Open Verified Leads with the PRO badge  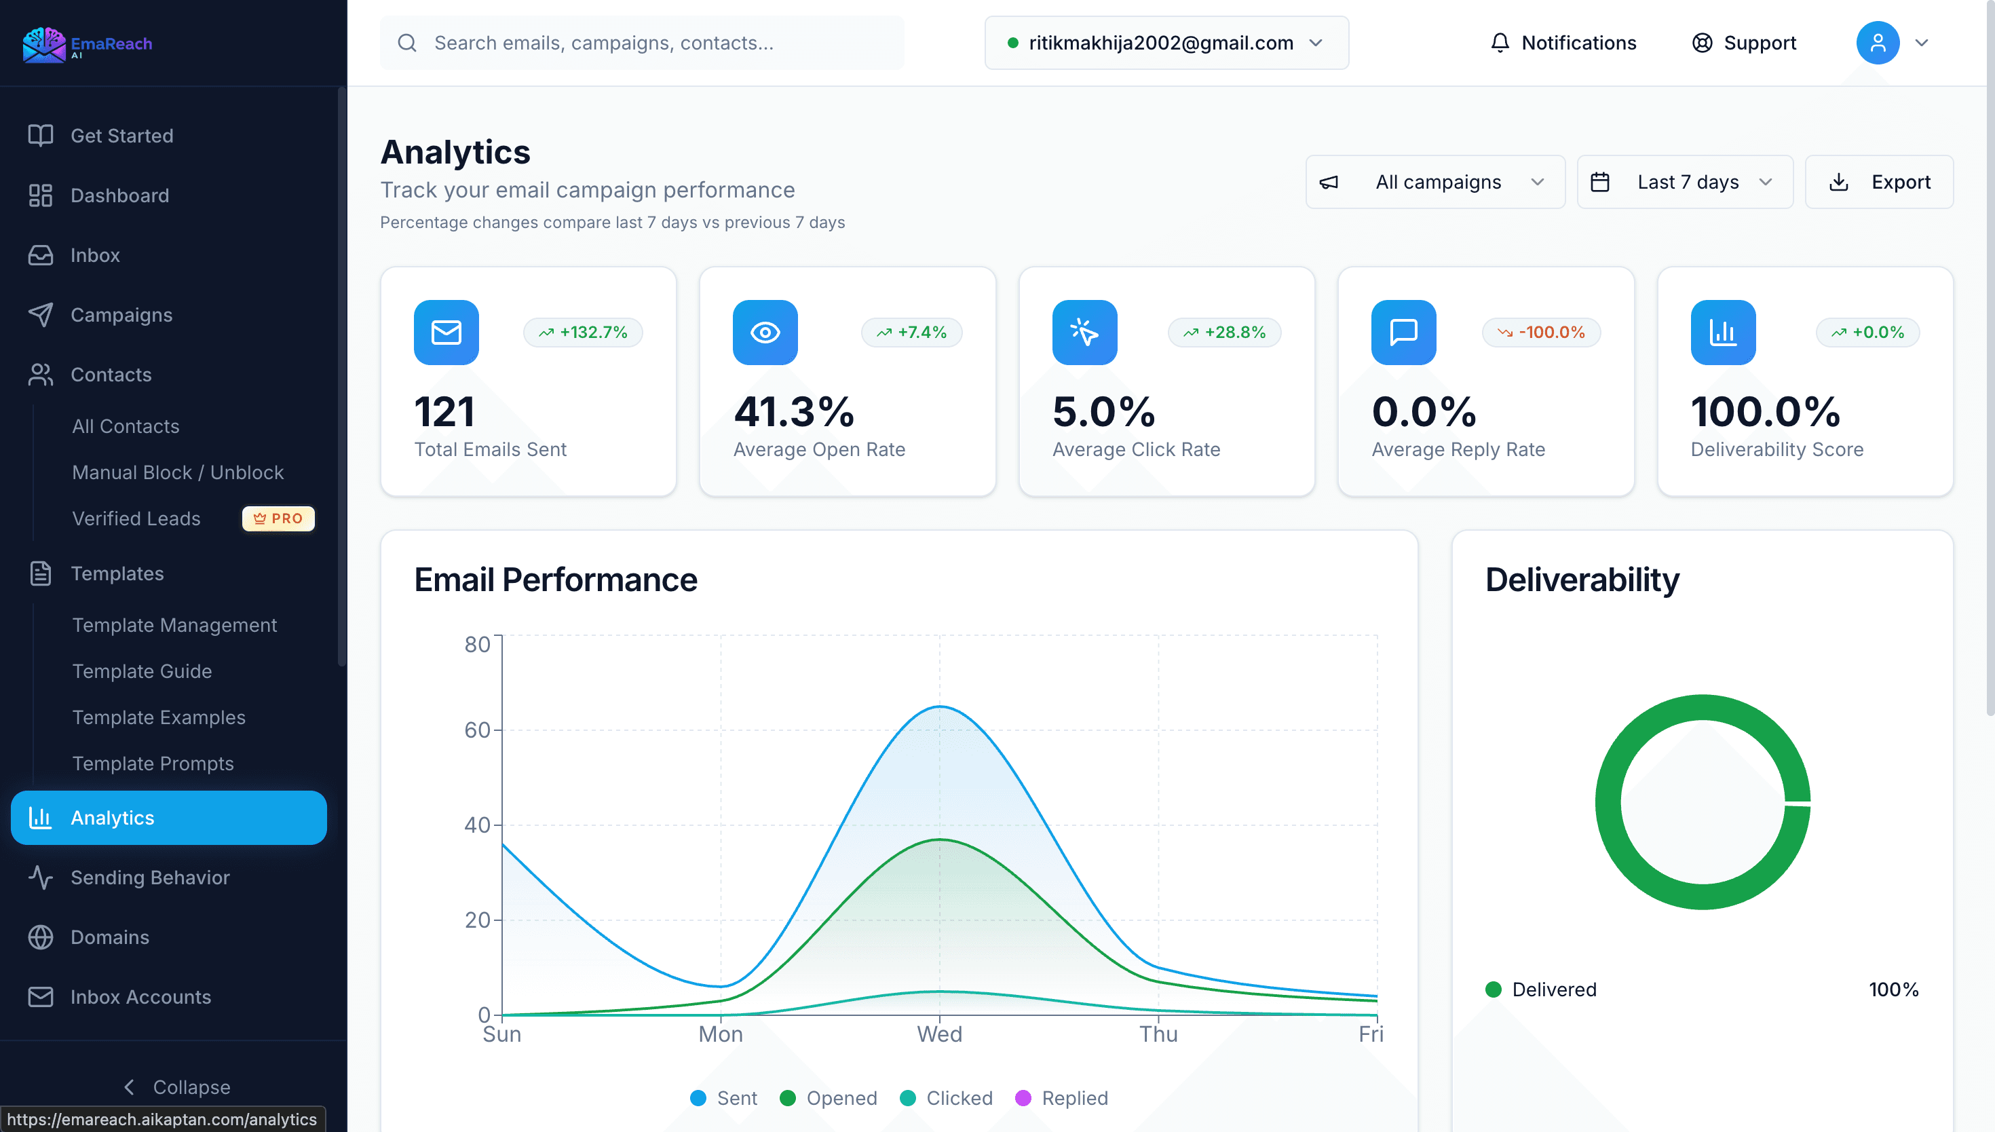(136, 518)
